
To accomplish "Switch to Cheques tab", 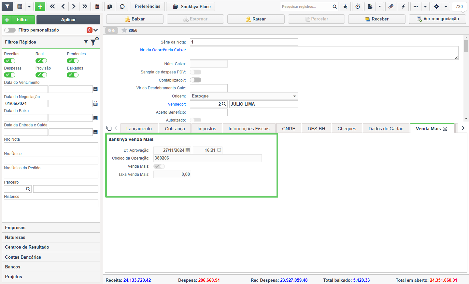I will 347,129.
